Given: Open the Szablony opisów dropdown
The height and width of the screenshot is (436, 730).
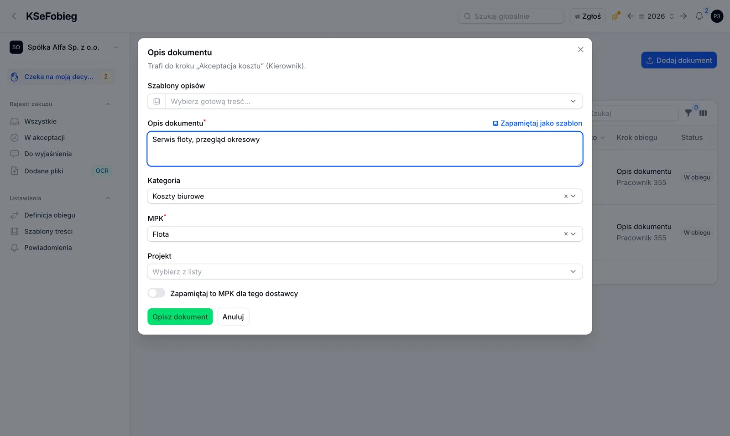Looking at the screenshot, I should [x=365, y=101].
